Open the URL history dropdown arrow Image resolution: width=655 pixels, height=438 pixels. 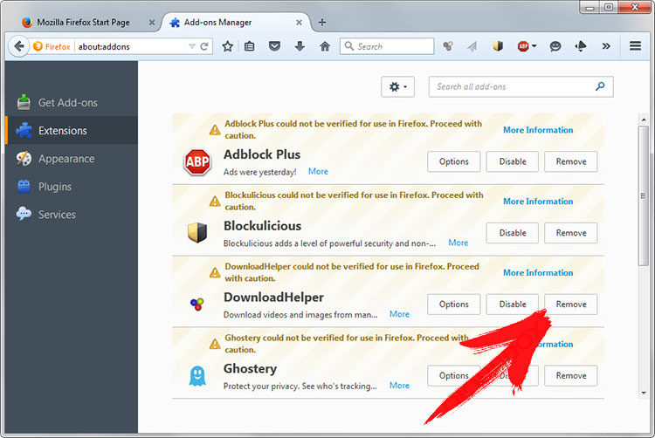coord(192,46)
